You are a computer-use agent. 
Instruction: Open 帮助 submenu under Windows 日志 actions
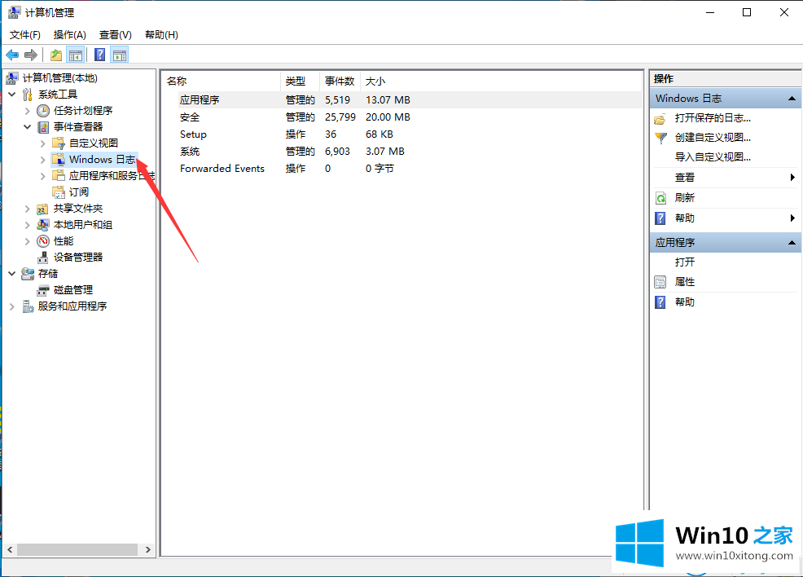point(726,218)
